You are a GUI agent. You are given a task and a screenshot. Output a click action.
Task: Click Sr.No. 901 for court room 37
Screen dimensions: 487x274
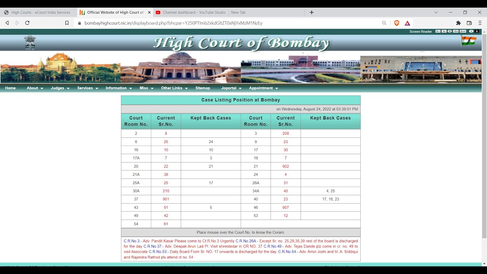click(166, 199)
